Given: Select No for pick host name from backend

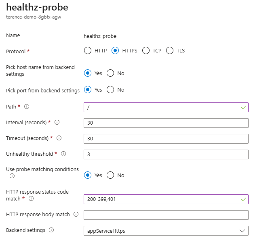Looking at the screenshot, I should click(110, 73).
